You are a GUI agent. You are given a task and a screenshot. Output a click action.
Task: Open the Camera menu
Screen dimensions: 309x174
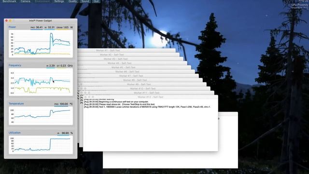[26, 1]
